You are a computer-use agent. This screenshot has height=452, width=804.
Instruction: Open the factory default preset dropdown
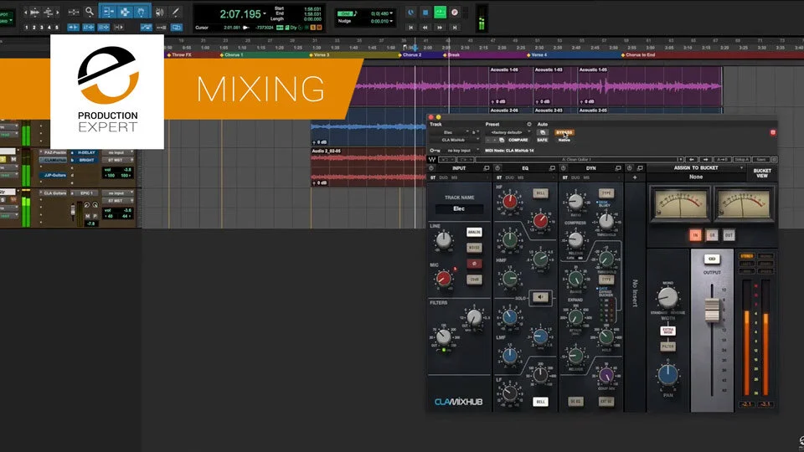click(x=508, y=132)
